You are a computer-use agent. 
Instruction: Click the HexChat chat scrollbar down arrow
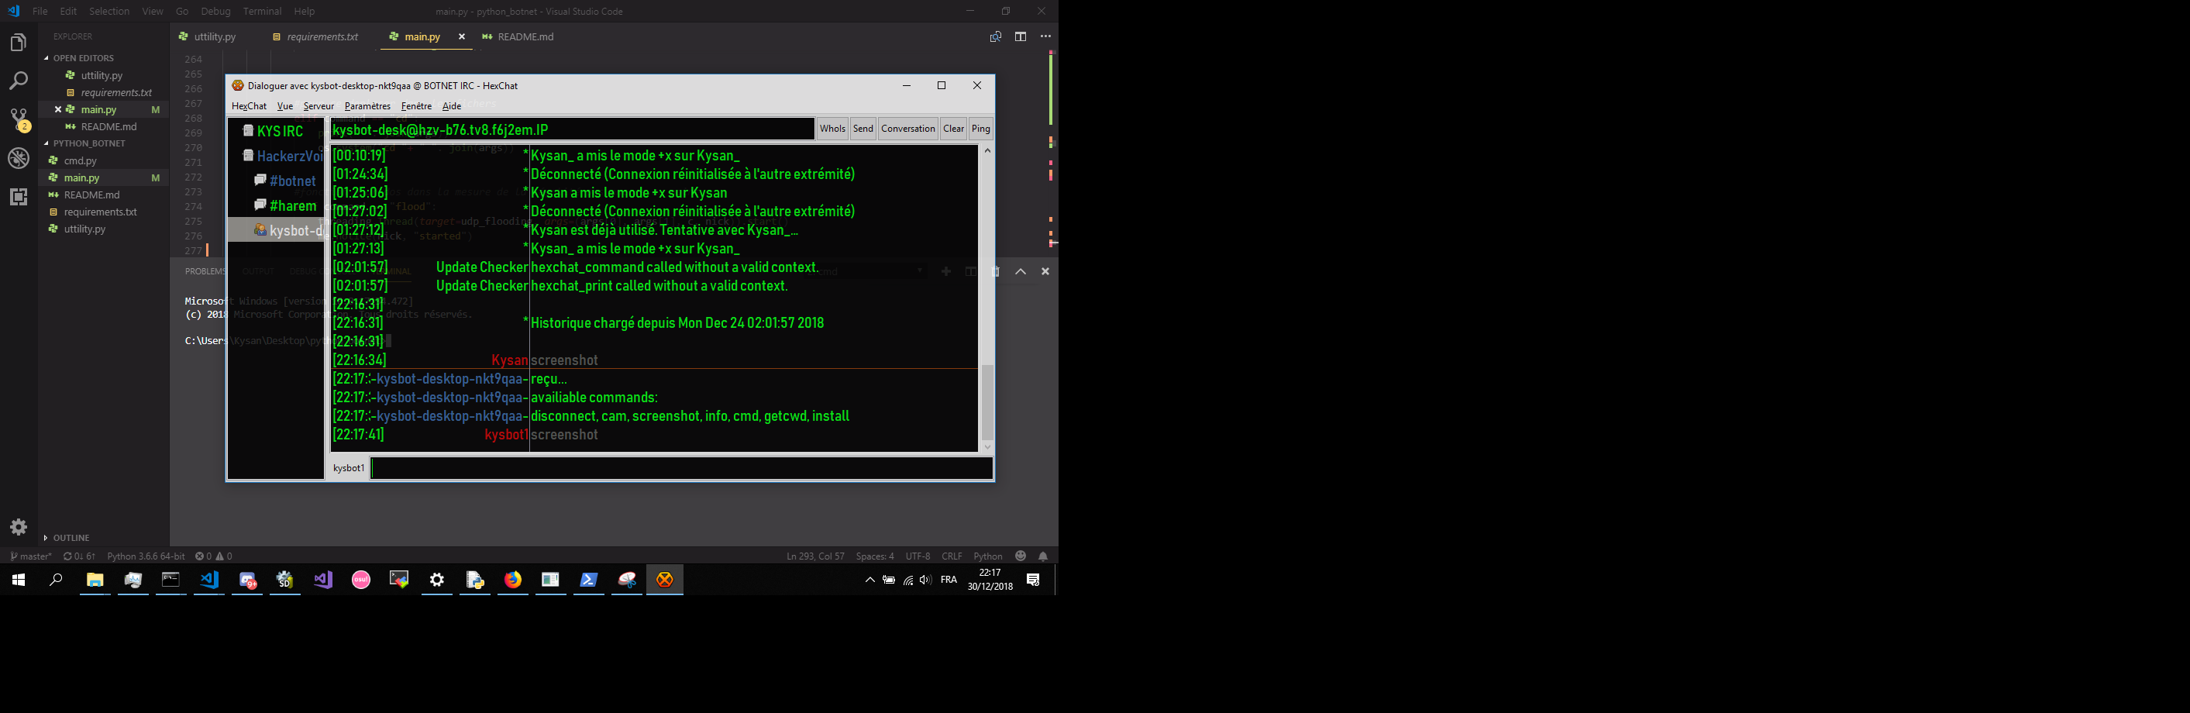[987, 447]
